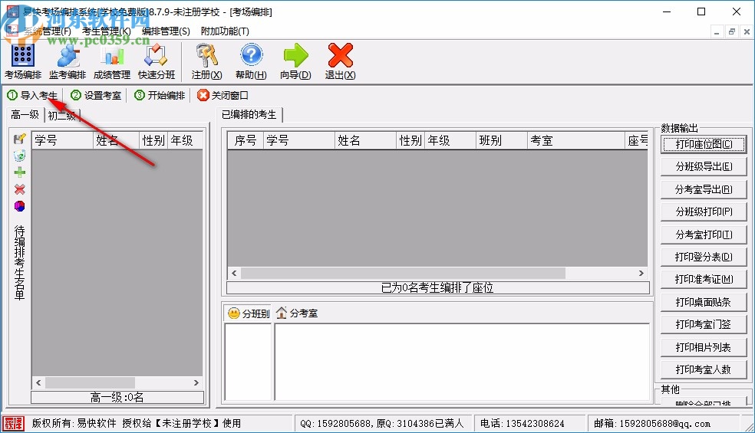Click the 高一级:0名 count label
Image resolution: width=755 pixels, height=433 pixels.
coord(117,398)
